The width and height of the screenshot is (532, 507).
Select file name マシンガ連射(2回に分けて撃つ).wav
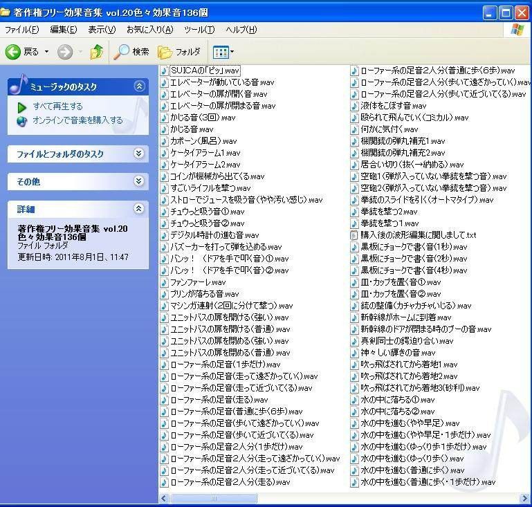231,306
